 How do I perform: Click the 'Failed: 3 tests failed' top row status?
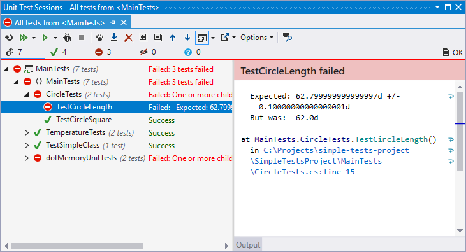tap(181, 69)
